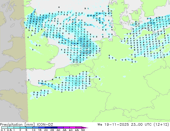
Task: Click the 20–25 mm legend color swatch
Action: pos(48,128)
